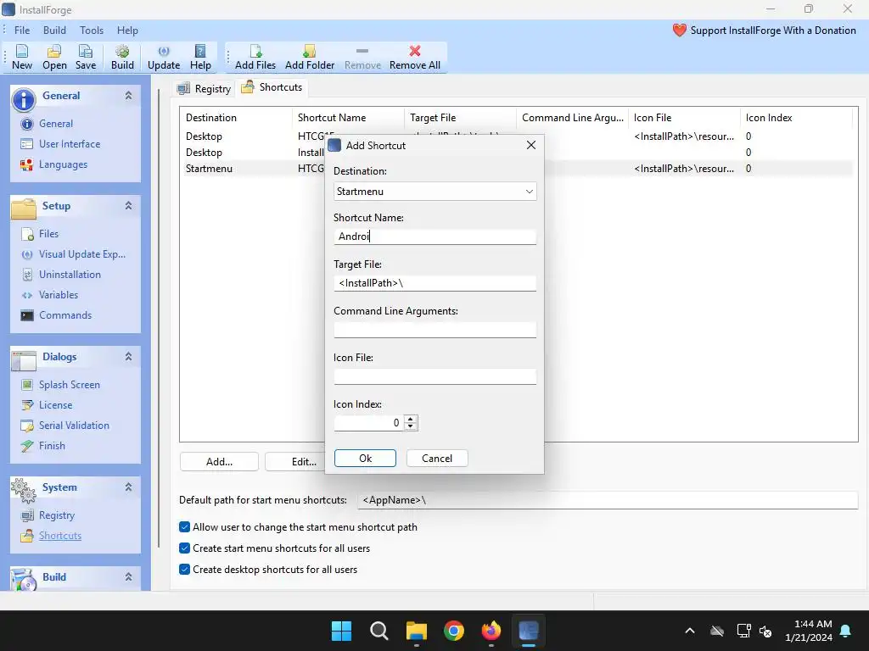Open Splash Screen sidebar item
Viewport: 869px width, 651px height.
[x=69, y=385]
